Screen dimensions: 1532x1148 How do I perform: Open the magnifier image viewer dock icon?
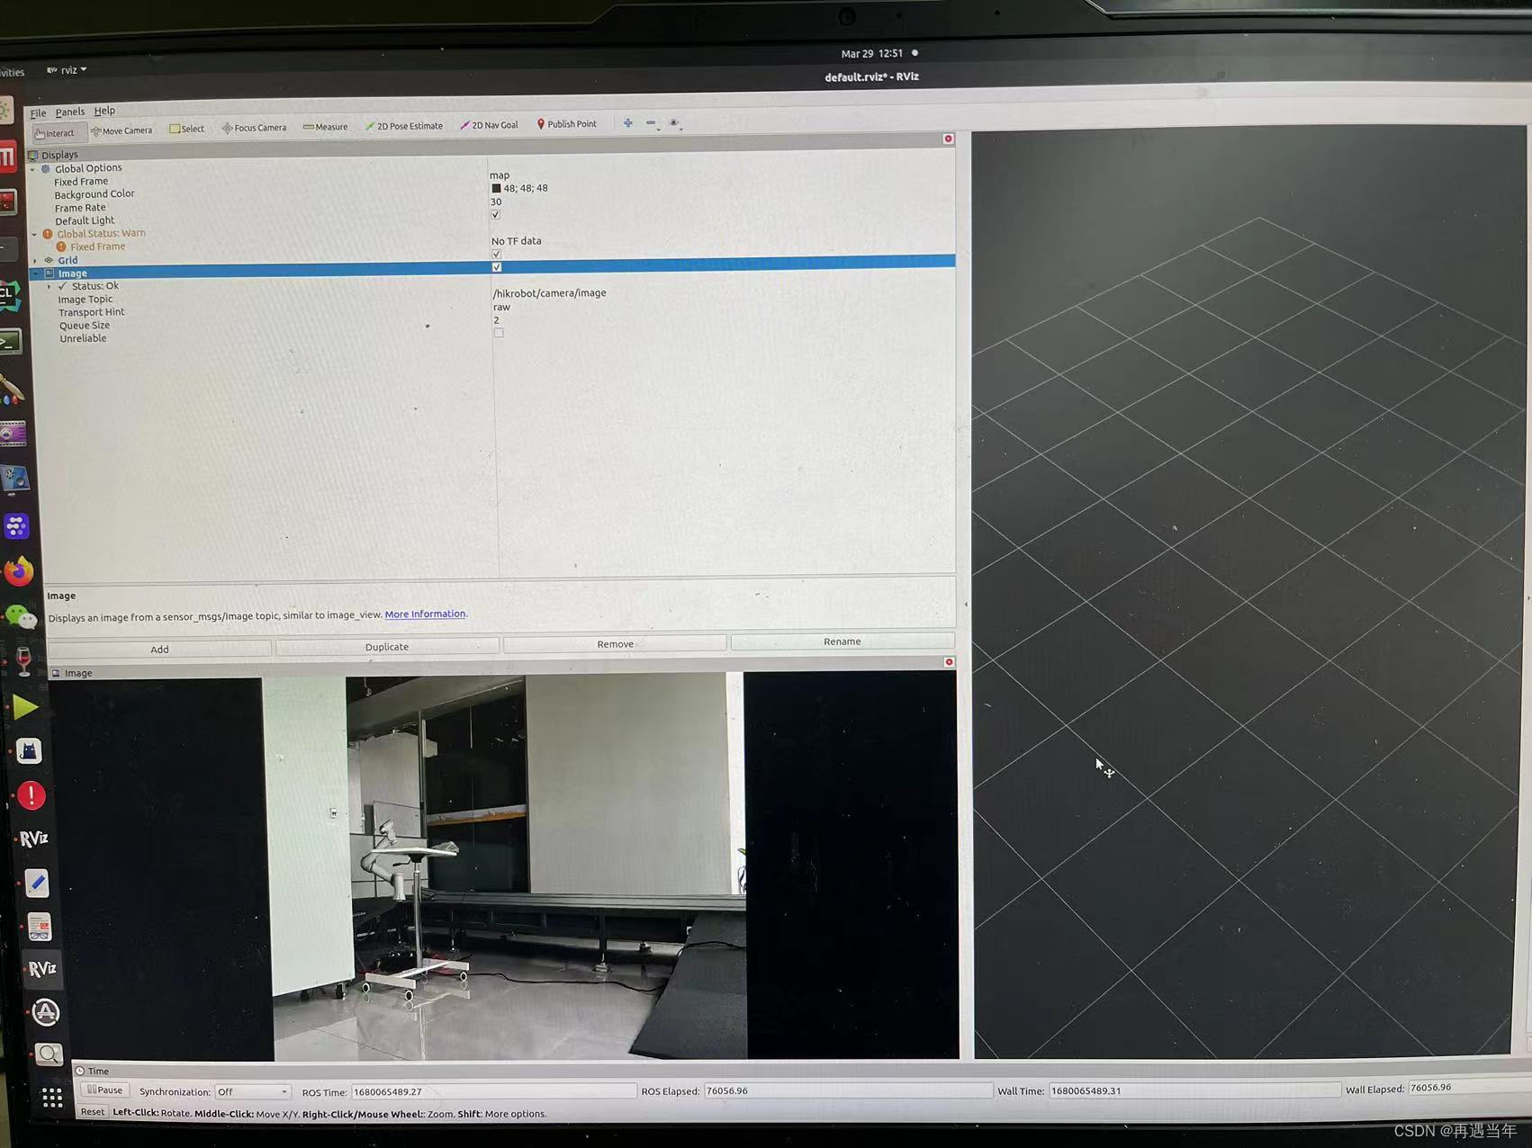[49, 1054]
